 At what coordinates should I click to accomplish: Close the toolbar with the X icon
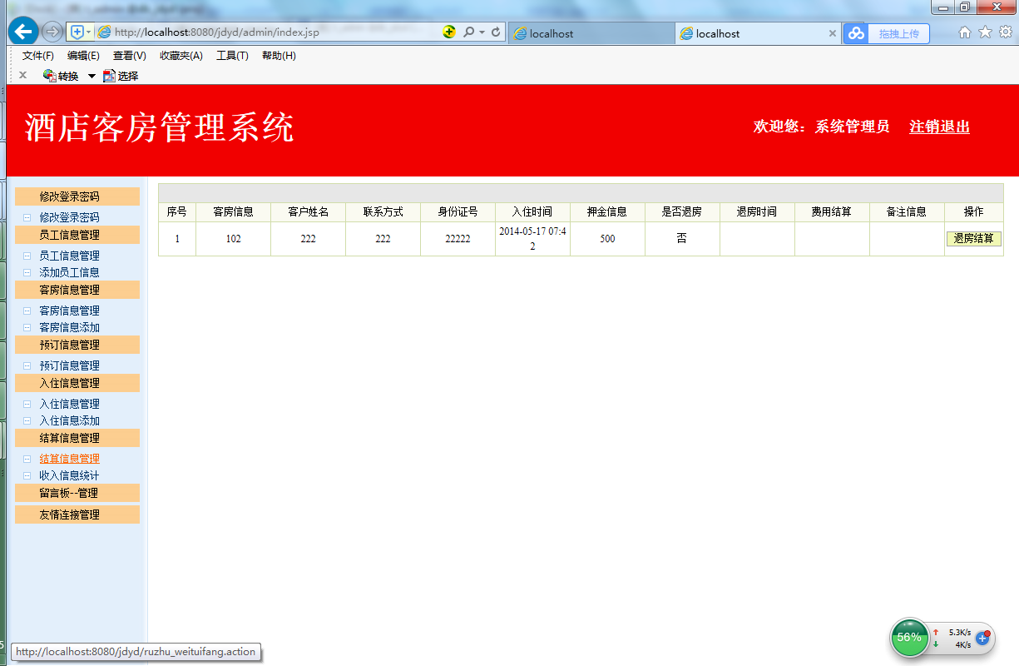click(22, 75)
